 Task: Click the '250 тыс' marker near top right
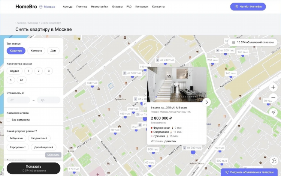tap(212, 60)
